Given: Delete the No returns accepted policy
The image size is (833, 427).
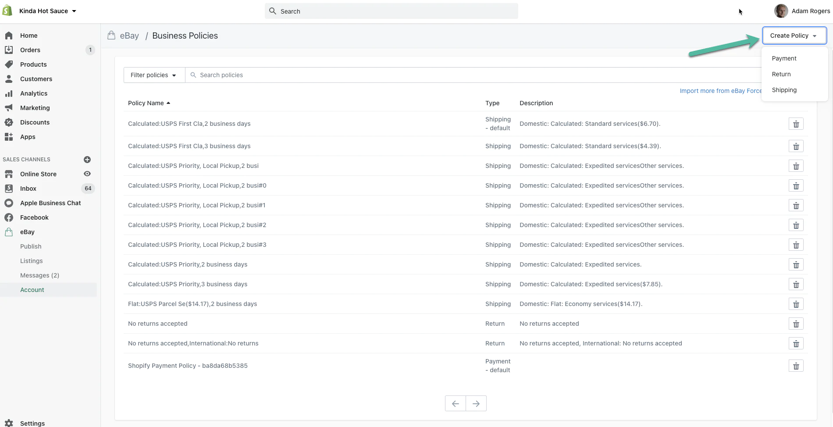Looking at the screenshot, I should [x=796, y=324].
